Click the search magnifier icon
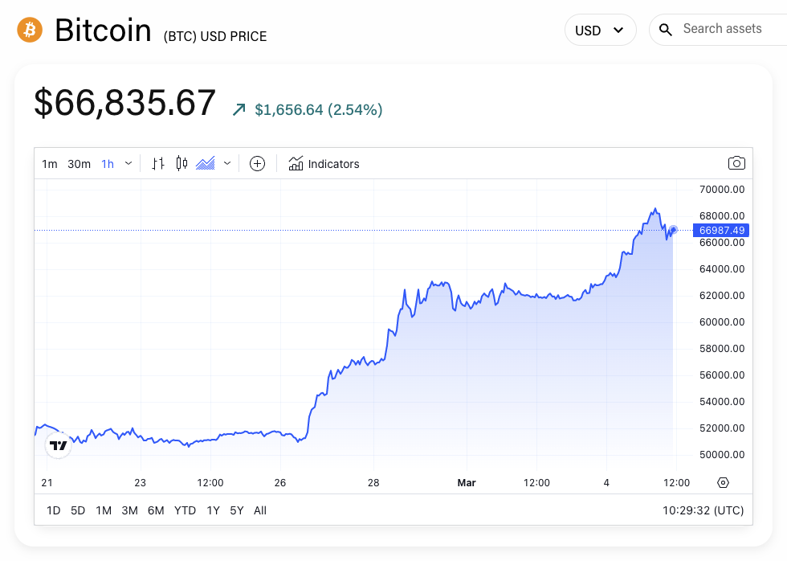Viewport: 787px width, 561px height. pos(666,29)
